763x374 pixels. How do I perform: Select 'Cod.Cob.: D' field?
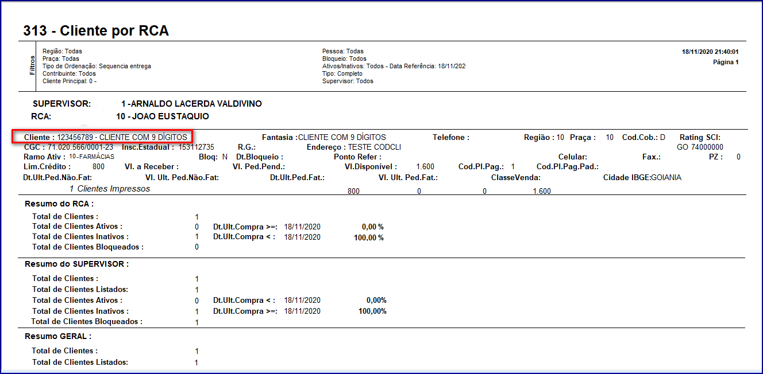(x=643, y=138)
